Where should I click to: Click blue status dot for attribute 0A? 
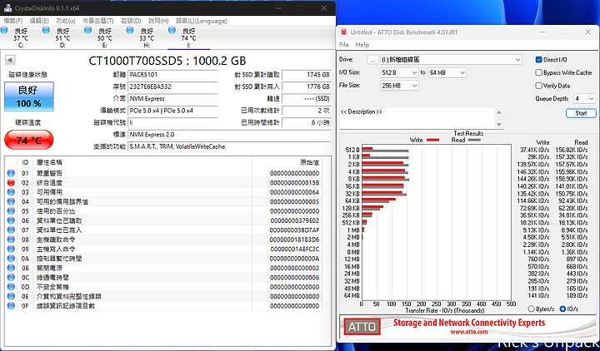pos(11,259)
